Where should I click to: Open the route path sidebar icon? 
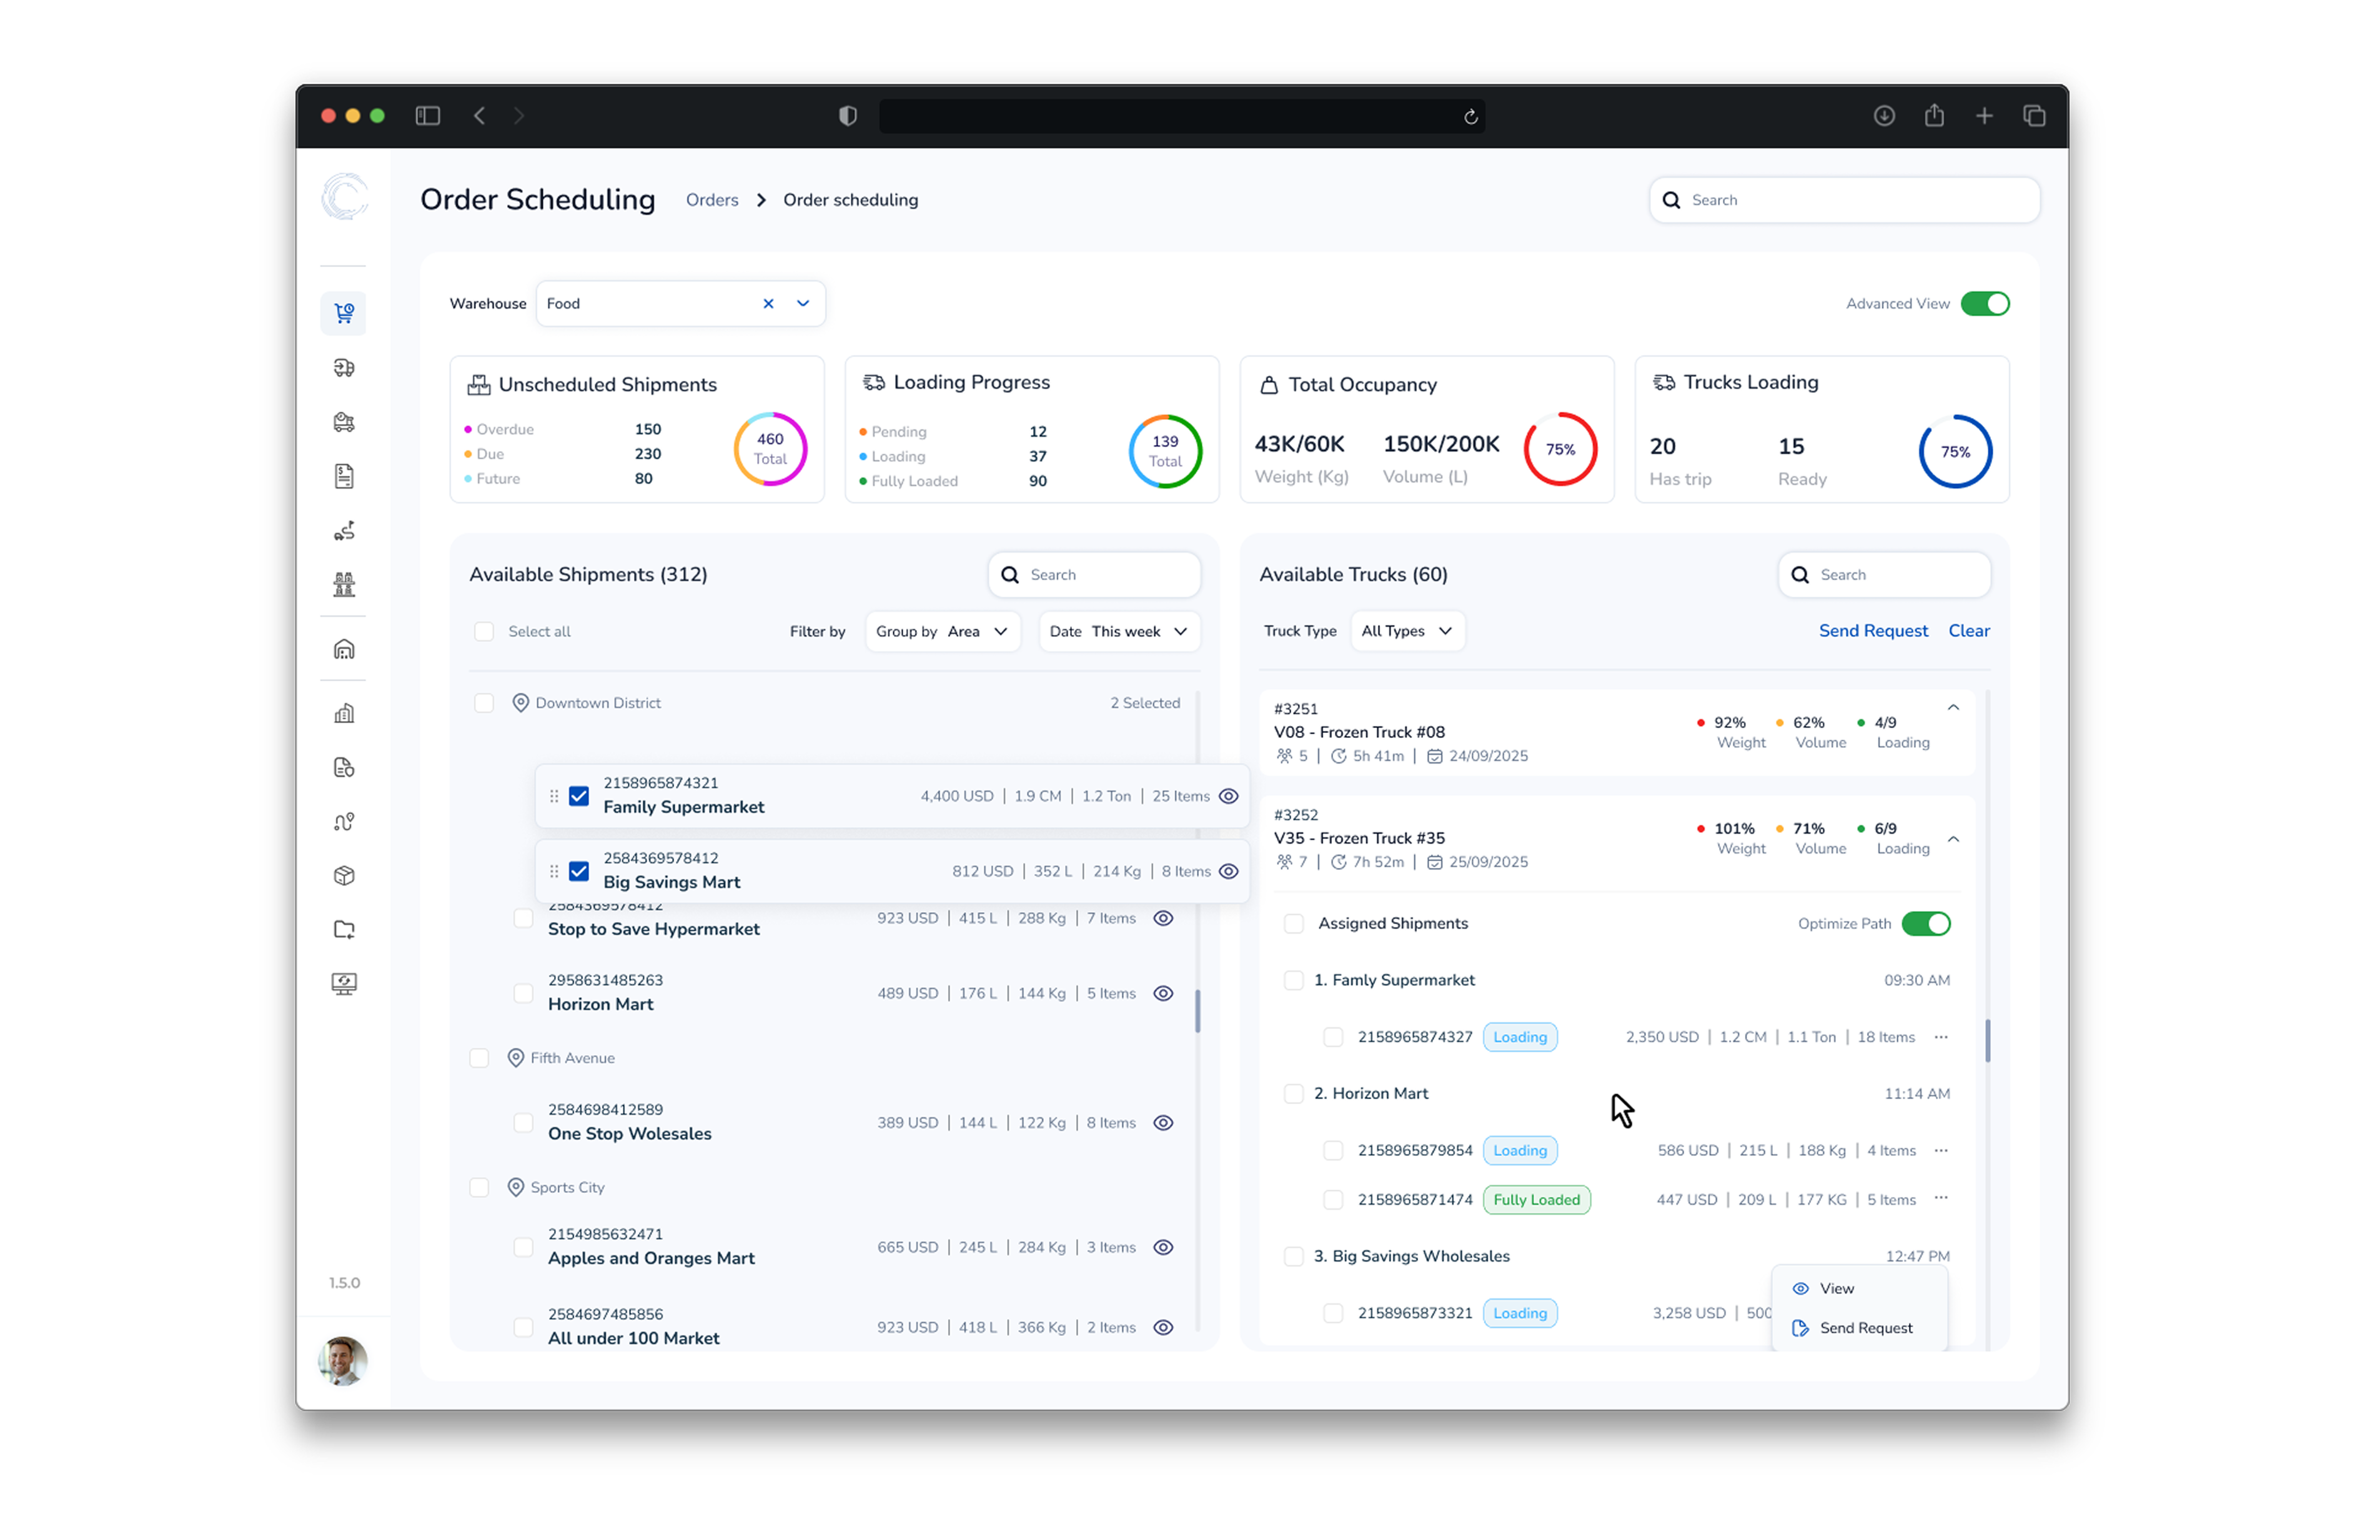[x=344, y=822]
